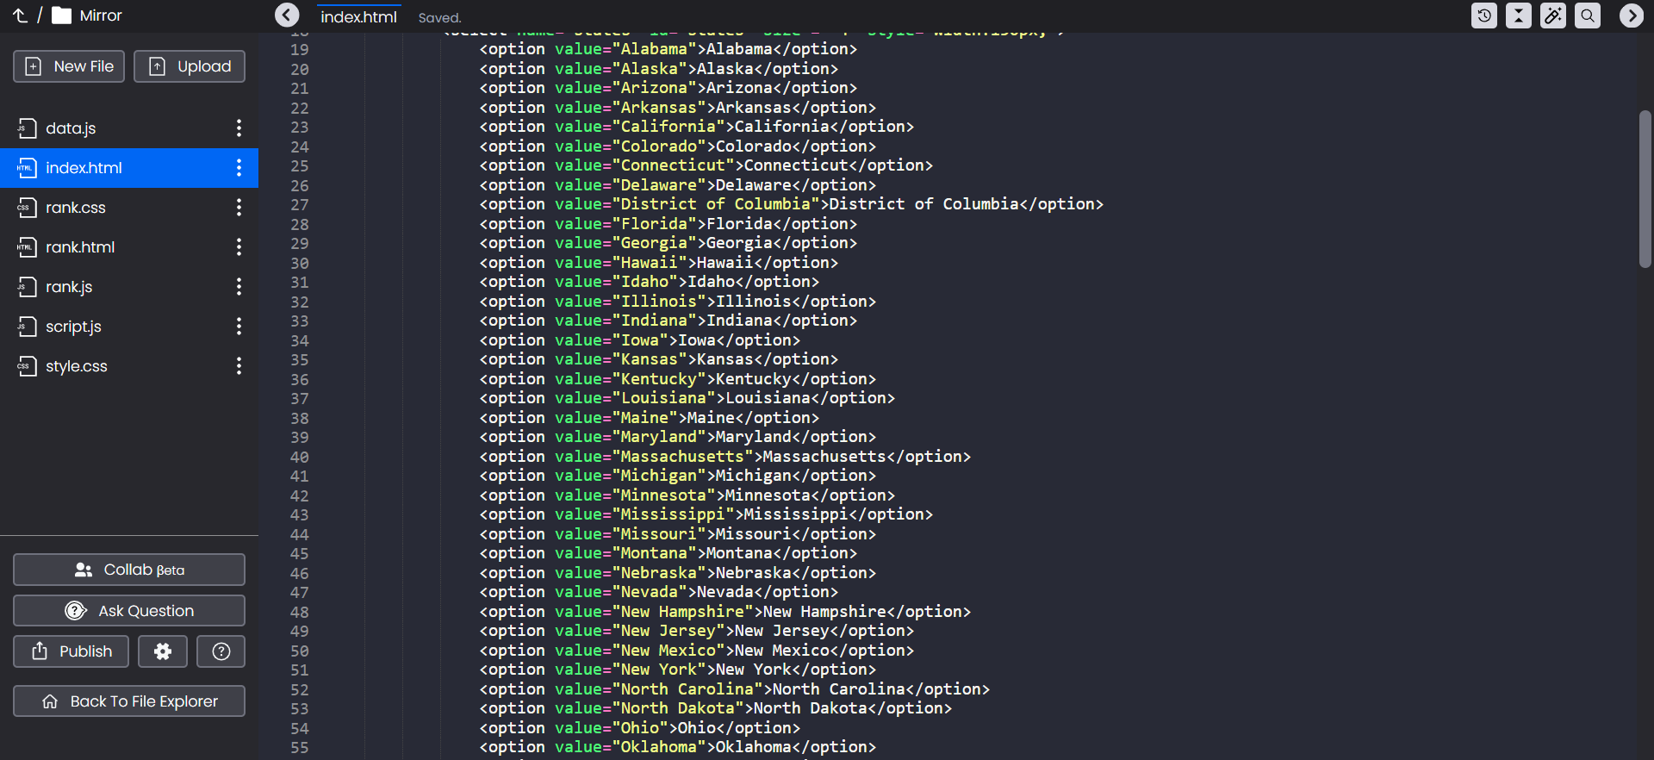Go up one folder level

tap(20, 16)
